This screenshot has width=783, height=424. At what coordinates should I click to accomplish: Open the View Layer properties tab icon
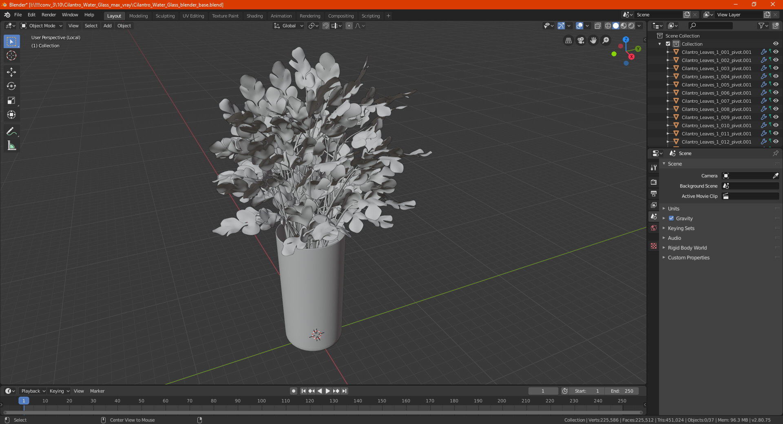(x=654, y=205)
